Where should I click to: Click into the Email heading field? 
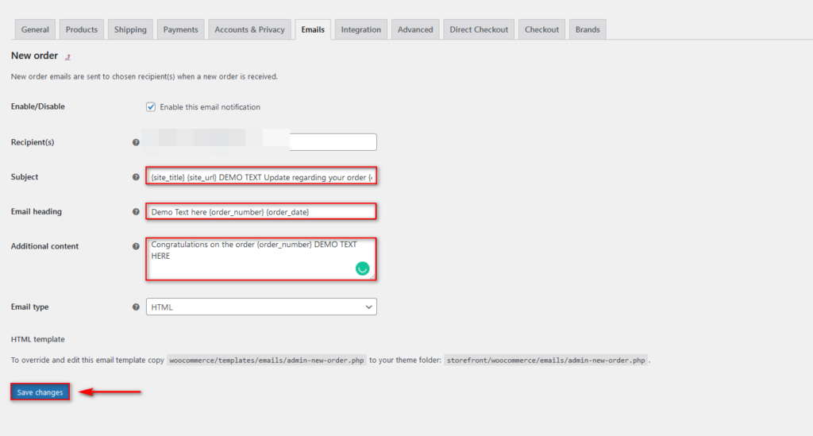[x=261, y=211]
